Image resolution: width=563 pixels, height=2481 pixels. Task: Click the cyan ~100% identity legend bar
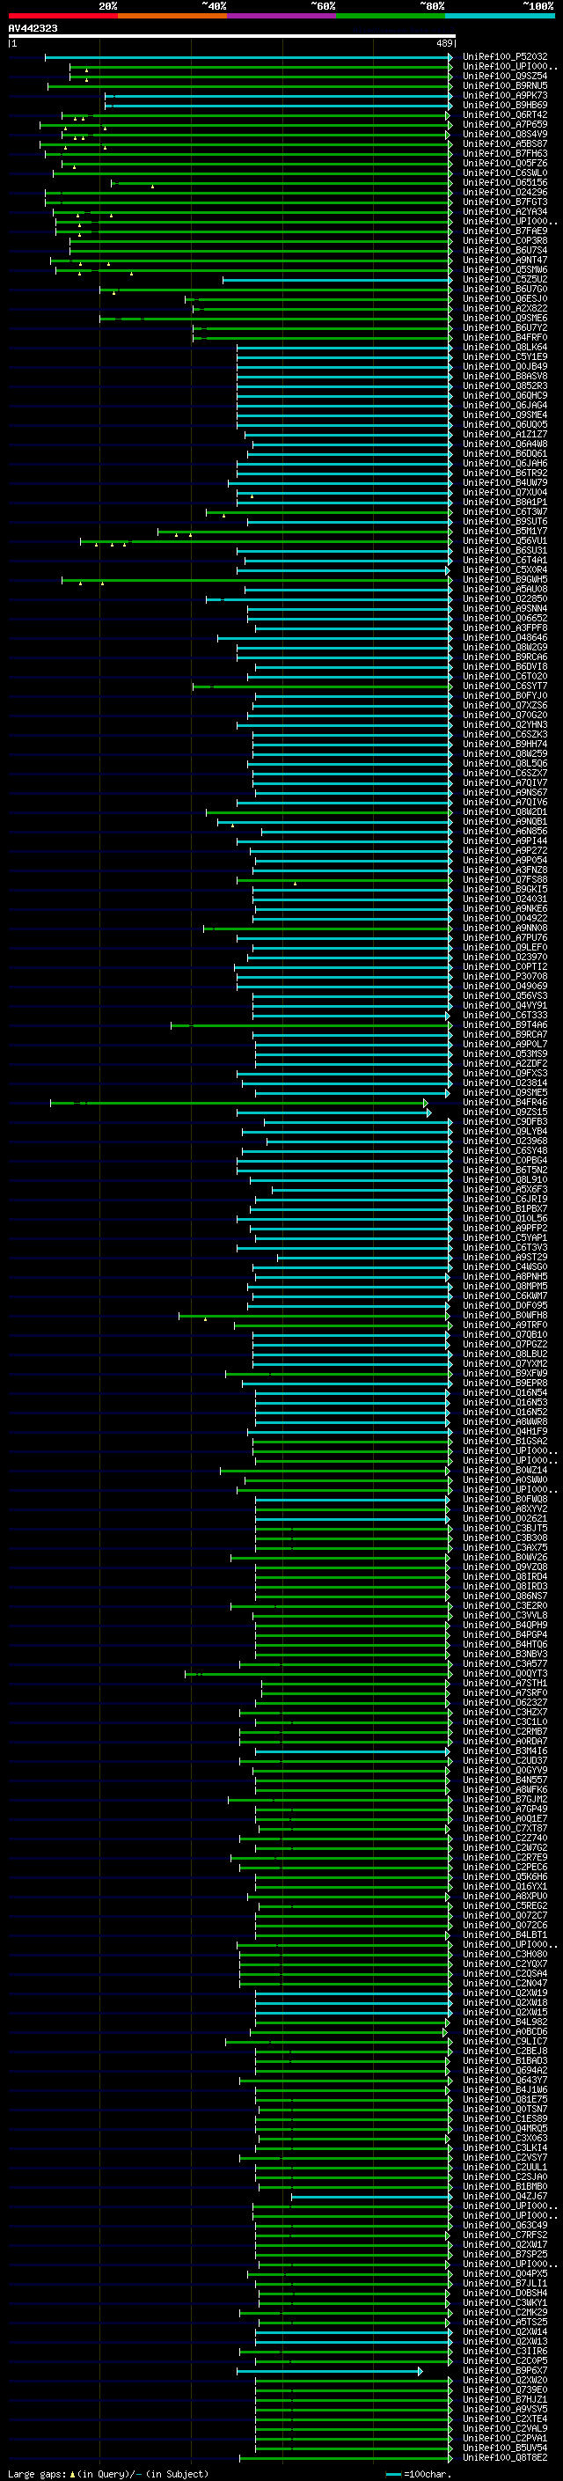[x=500, y=17]
